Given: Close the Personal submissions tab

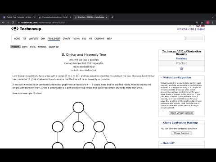Looking at the screenshot, I should 71,17.
